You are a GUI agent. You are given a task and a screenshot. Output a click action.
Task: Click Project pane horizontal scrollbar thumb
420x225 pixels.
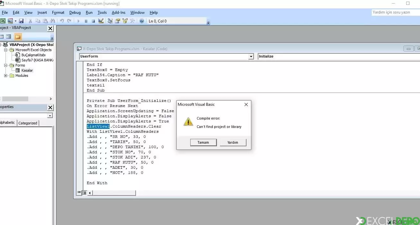15,99
